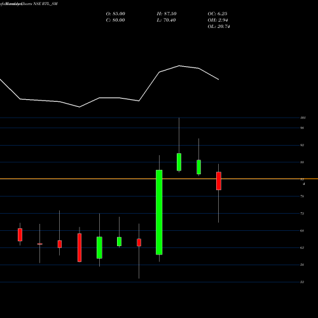
Task: Click the "OC: 6.25" readout
Action: point(218,14)
